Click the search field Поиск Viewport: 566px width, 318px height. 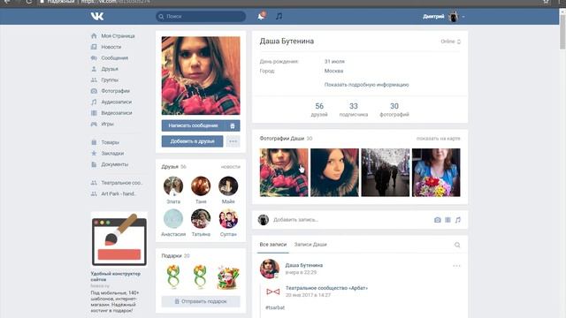201,16
